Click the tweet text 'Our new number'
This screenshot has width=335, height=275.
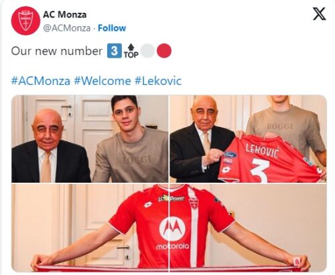click(57, 51)
